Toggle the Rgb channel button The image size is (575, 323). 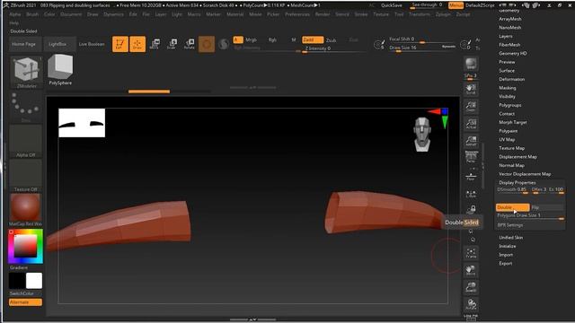pos(272,39)
